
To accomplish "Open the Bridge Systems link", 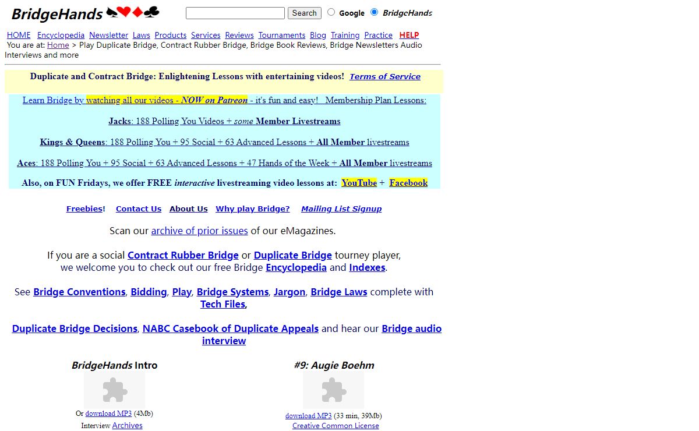I will pyautogui.click(x=232, y=292).
